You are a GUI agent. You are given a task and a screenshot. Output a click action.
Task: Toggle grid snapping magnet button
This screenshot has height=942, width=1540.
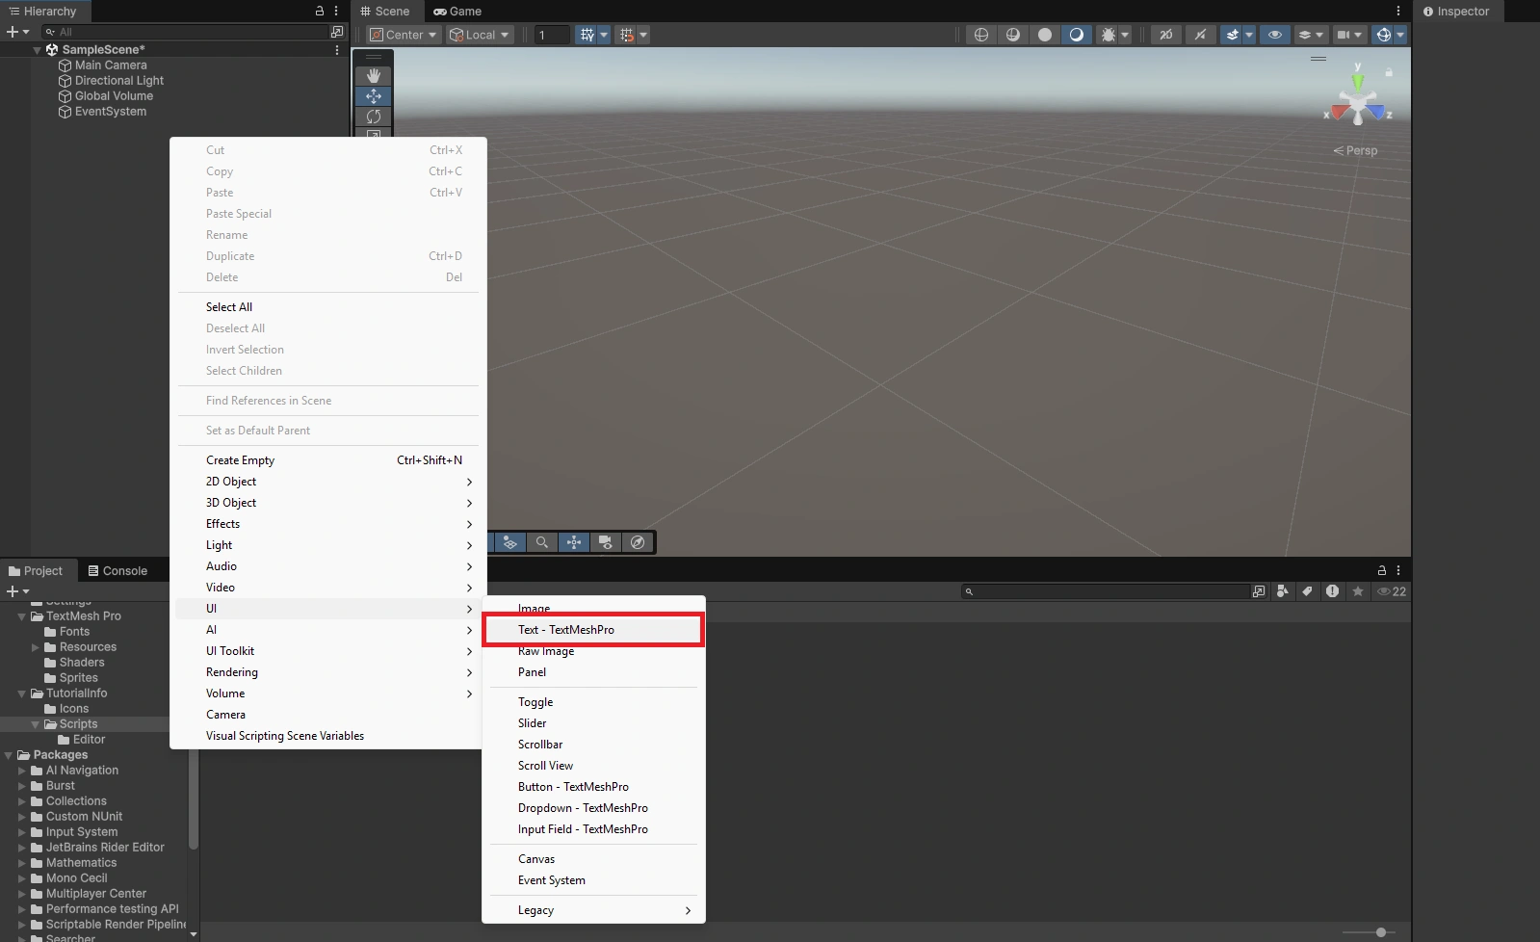point(627,35)
